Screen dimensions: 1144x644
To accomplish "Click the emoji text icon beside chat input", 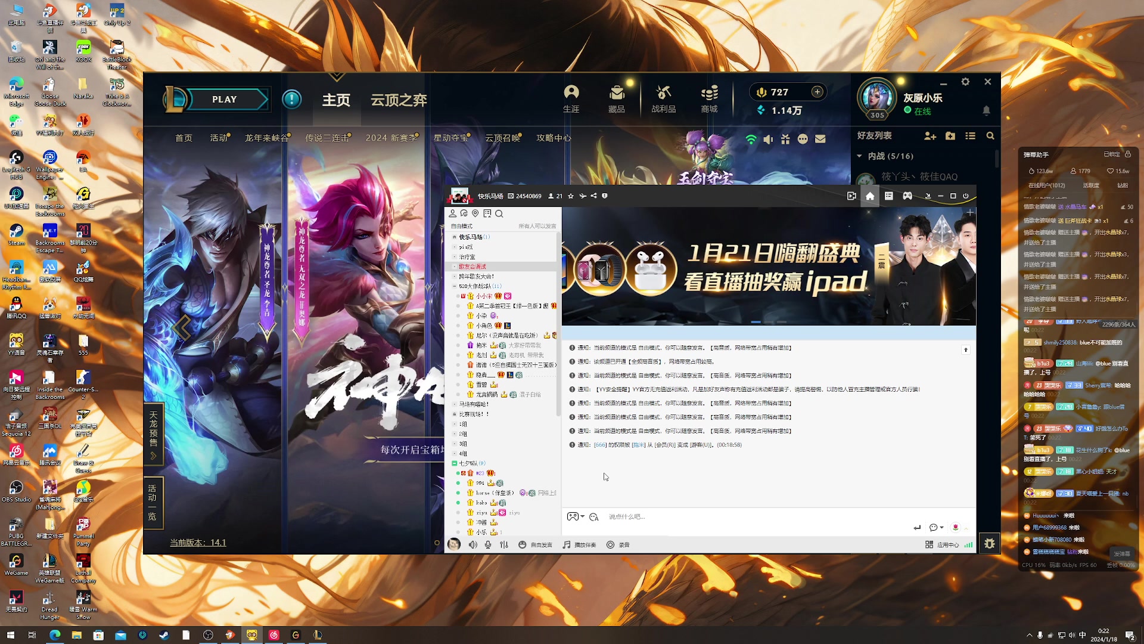I will tap(593, 517).
